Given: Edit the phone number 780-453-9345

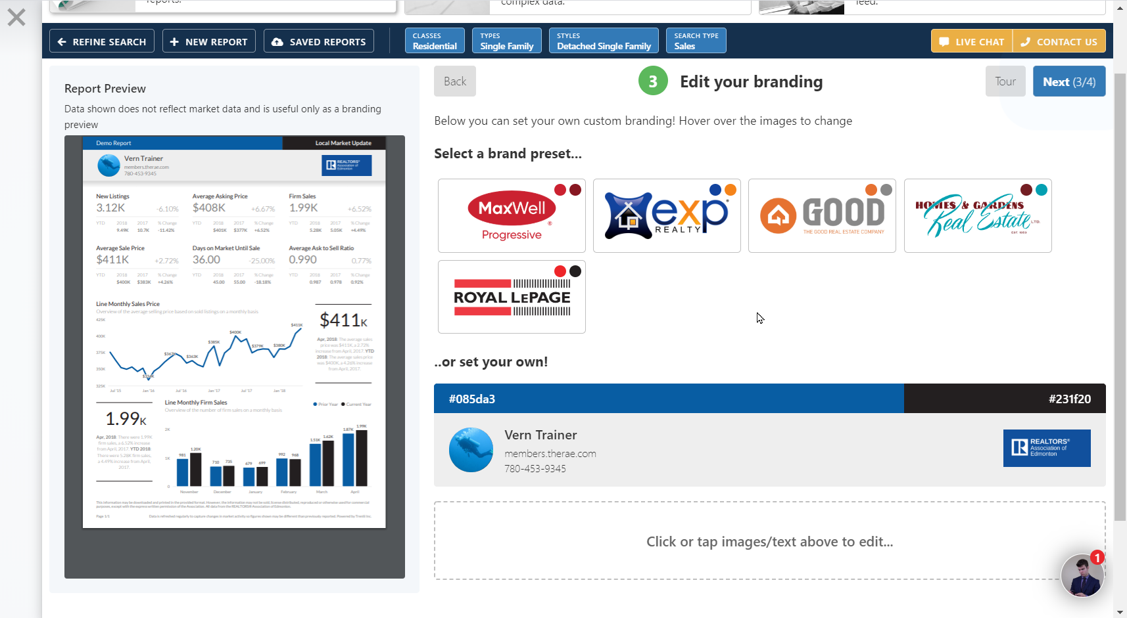Looking at the screenshot, I should pos(535,469).
